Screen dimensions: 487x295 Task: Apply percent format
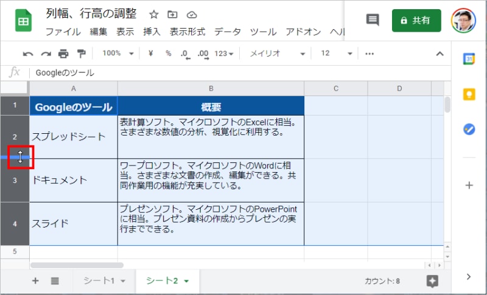(169, 54)
